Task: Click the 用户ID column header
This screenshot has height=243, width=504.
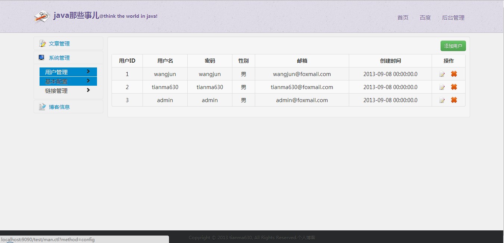Action: 127,61
